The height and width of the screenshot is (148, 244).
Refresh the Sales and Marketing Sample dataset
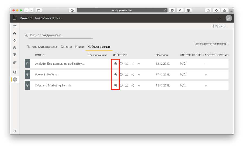(121, 85)
